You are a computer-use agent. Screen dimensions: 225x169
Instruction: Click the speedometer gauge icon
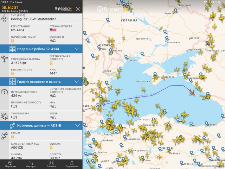tap(5, 92)
